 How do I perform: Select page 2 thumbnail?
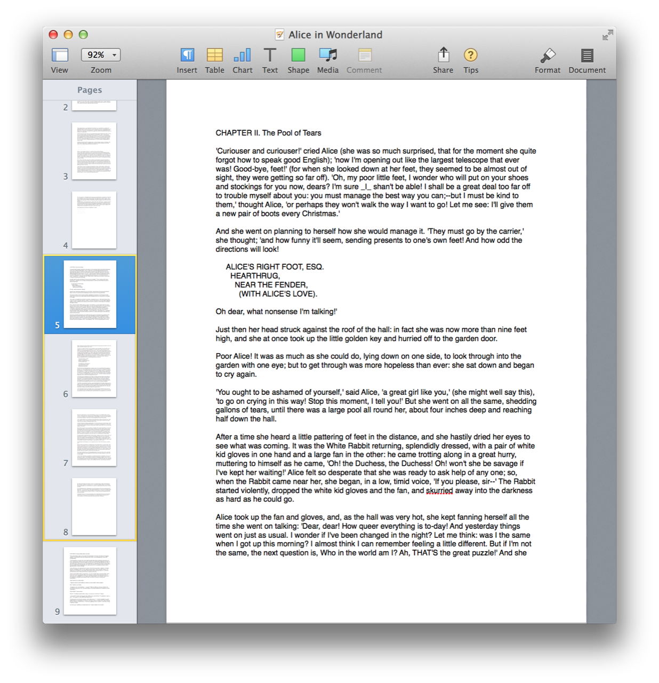click(x=94, y=106)
